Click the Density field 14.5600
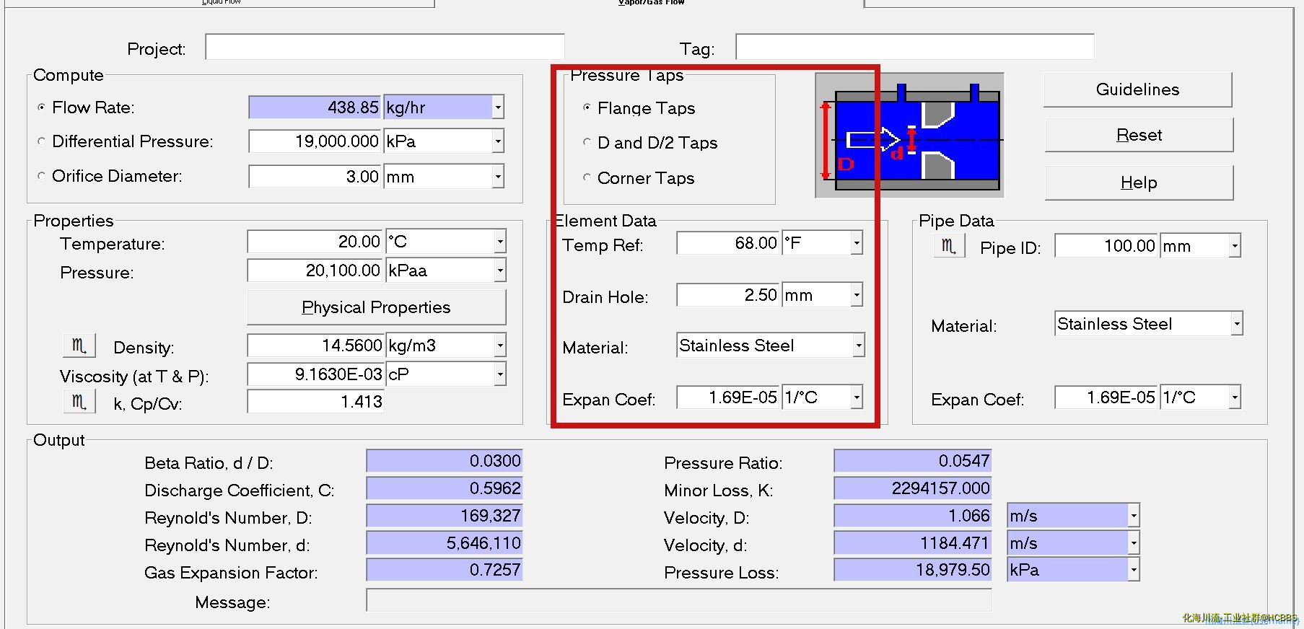Viewport: 1304px width, 629px height. coord(315,346)
